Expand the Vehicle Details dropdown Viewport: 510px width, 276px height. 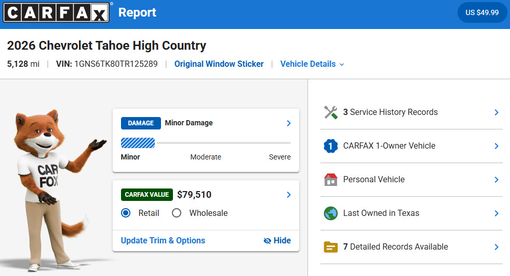[312, 64]
